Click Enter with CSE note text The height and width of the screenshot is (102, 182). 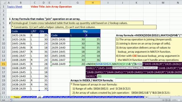click(148, 56)
